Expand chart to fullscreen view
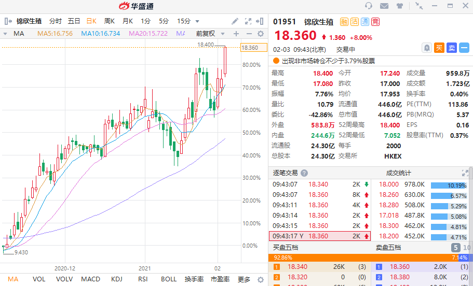473x286 pixels. tap(248, 21)
